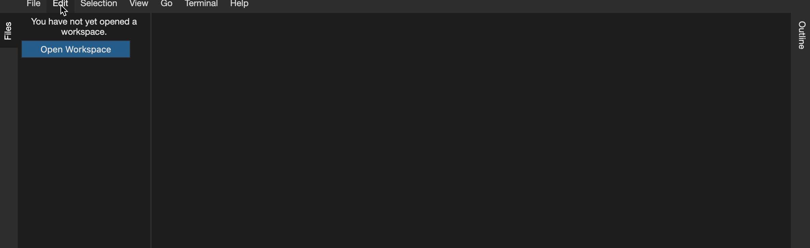Open the Selection menu

tap(99, 4)
